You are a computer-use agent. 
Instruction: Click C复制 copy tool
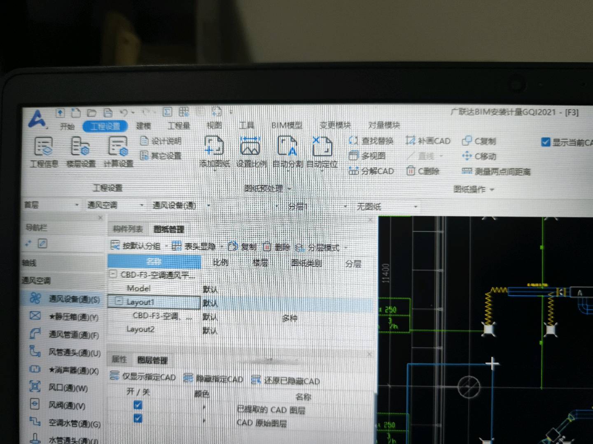(479, 141)
